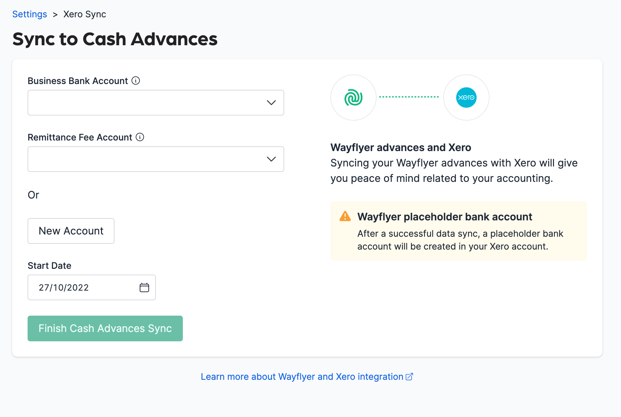Click the New Account button
Viewport: 621px width, 417px height.
coord(71,230)
